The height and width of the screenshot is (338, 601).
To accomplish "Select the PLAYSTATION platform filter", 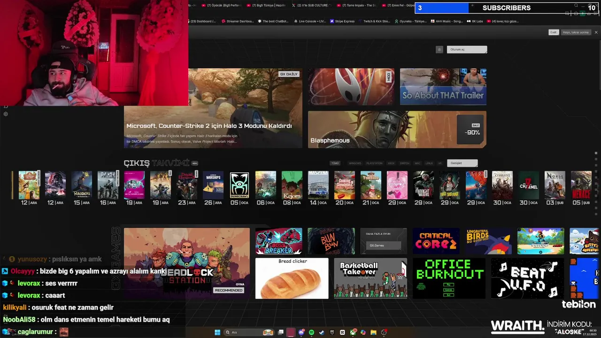I will pos(374,163).
